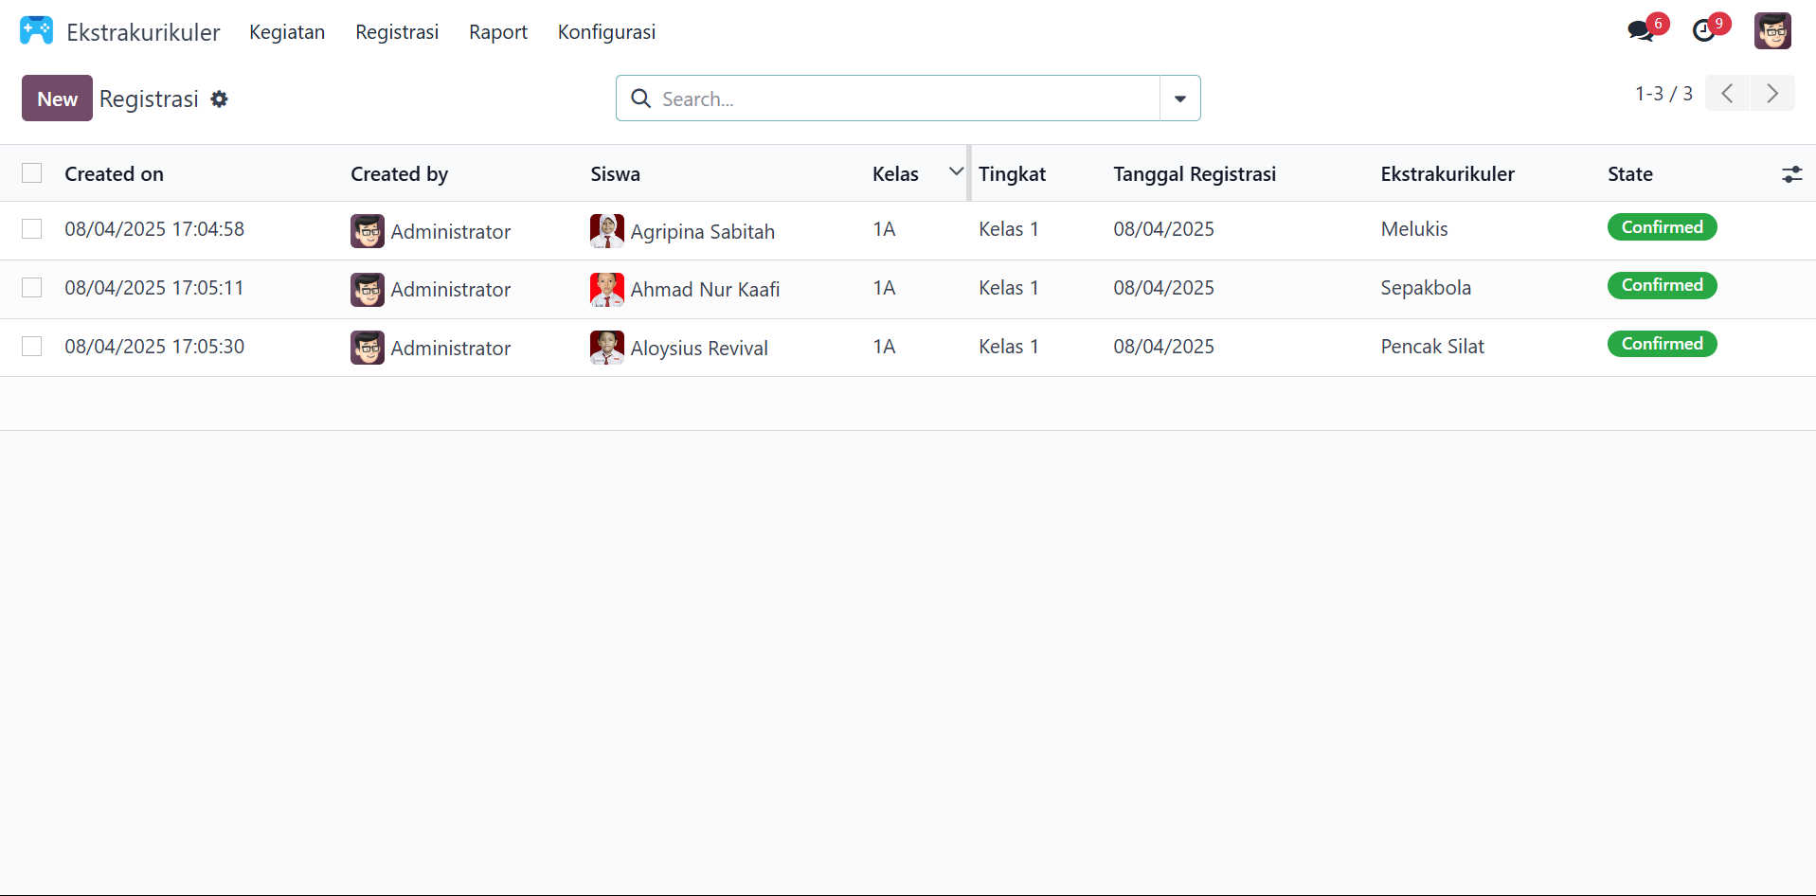1816x896 pixels.
Task: Click Confirmed badge for Sepakbola registration
Action: point(1662,286)
